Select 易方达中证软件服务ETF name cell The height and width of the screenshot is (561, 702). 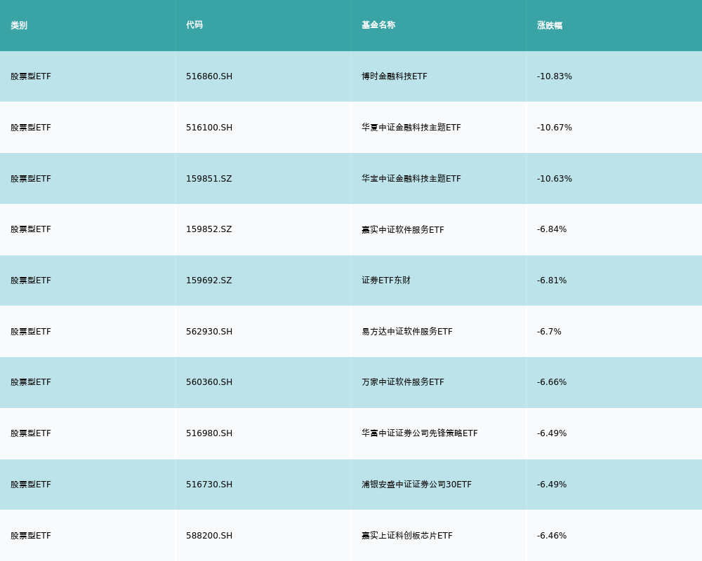click(x=407, y=332)
